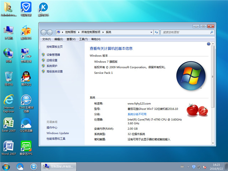Click 控制面板 in the address bar
This screenshot has height=171, width=228.
coord(71,32)
